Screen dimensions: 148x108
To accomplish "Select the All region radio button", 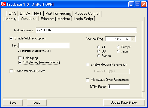I will (x=99, y=47).
